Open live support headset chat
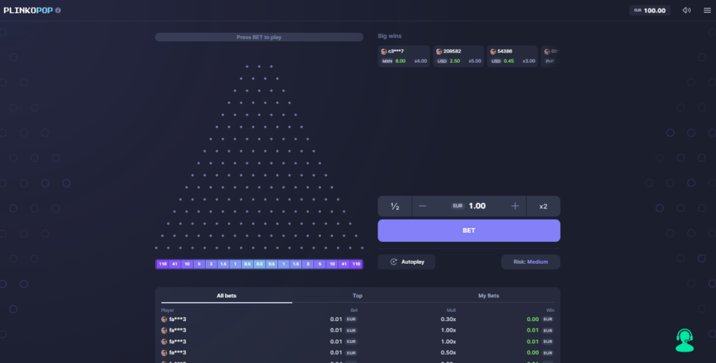Viewport: 716px width, 363px height. [685, 340]
